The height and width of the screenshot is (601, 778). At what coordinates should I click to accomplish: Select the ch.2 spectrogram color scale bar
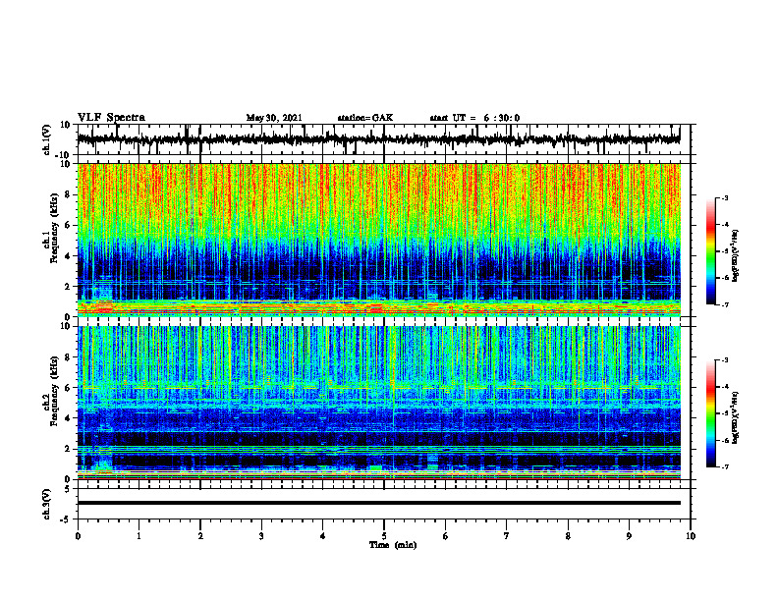tap(710, 413)
